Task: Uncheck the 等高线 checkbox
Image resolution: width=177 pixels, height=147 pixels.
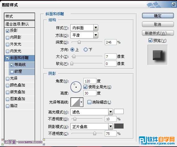Action: click(12, 65)
